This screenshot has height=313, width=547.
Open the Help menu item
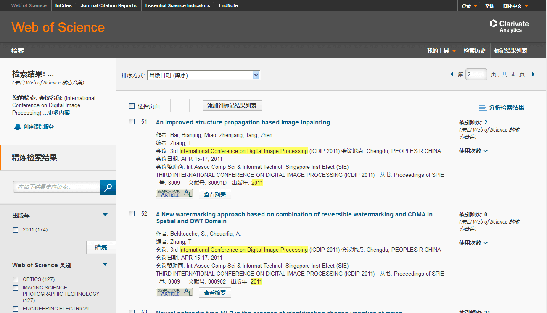click(x=490, y=6)
